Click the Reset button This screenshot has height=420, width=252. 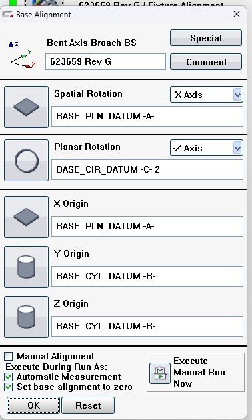(x=88, y=405)
